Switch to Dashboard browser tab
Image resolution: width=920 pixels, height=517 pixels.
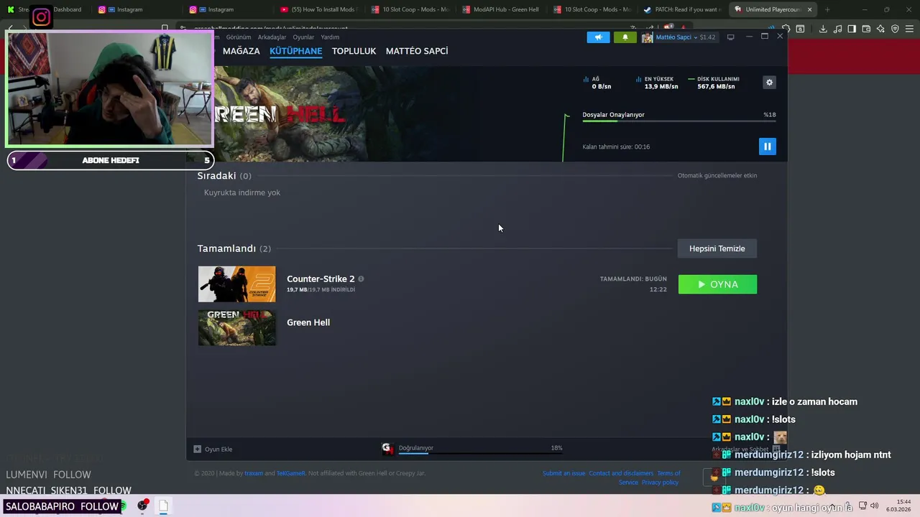pos(46,9)
